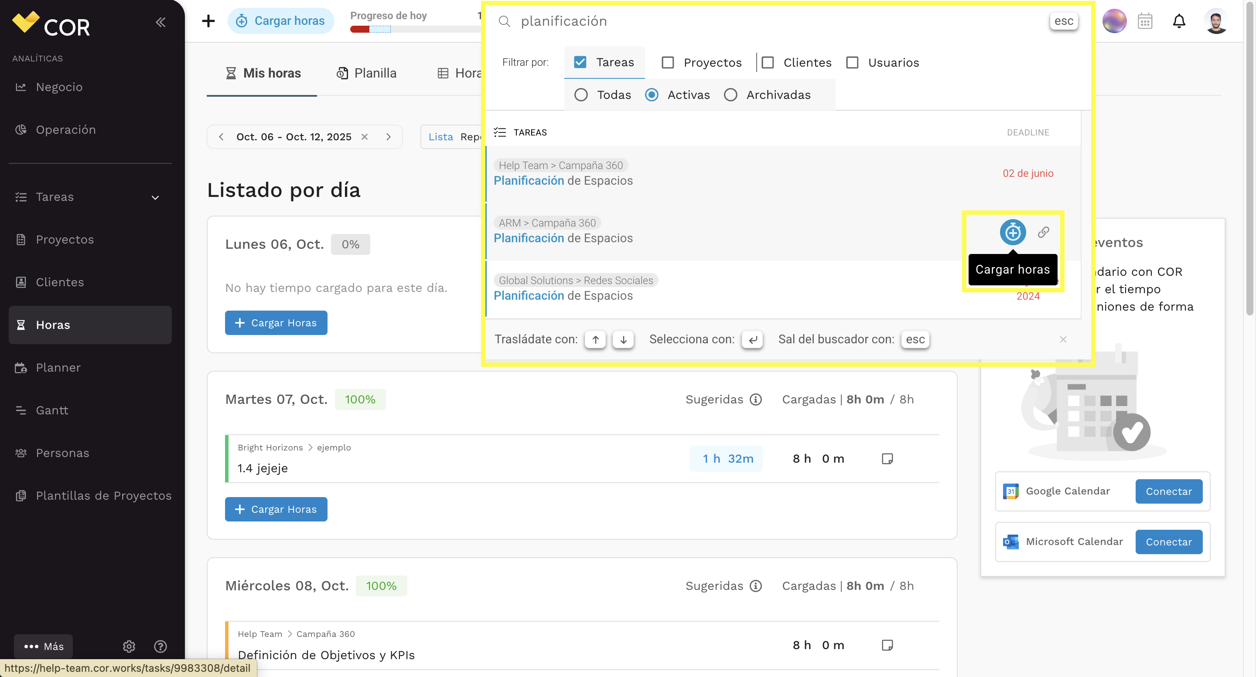Click the 02 de junio deadline

[x=1028, y=173]
